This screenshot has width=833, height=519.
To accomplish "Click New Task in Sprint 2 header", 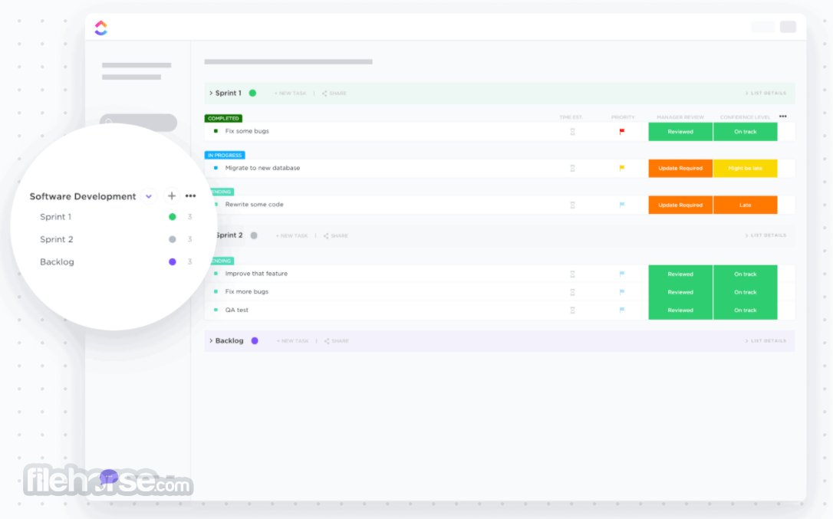I will [291, 236].
